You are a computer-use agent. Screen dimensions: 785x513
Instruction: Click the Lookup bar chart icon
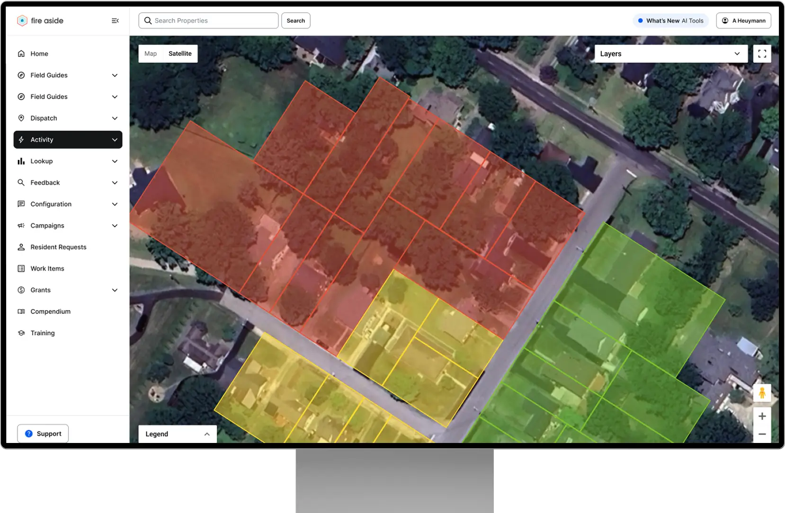(x=21, y=161)
